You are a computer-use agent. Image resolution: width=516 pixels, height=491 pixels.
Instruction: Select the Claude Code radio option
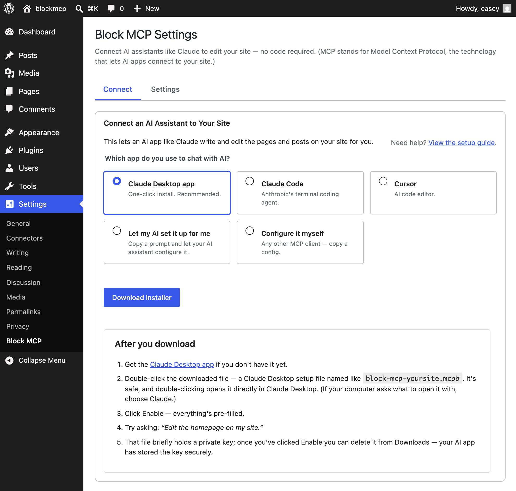point(250,181)
